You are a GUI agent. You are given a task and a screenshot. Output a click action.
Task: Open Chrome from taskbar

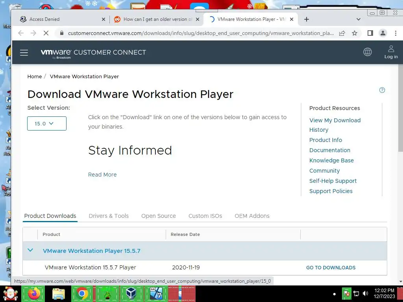[82, 294]
